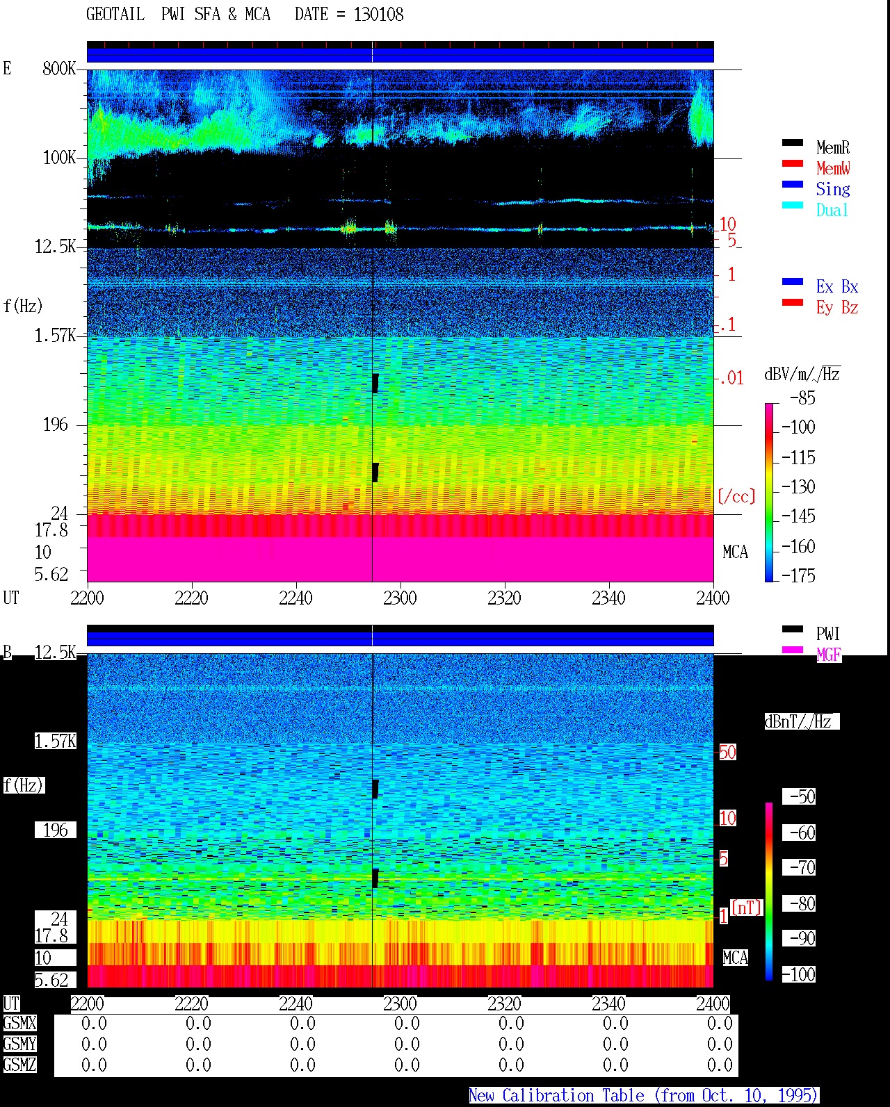This screenshot has height=1107, width=890.
Task: Select the MGF legend label
Action: point(829,655)
